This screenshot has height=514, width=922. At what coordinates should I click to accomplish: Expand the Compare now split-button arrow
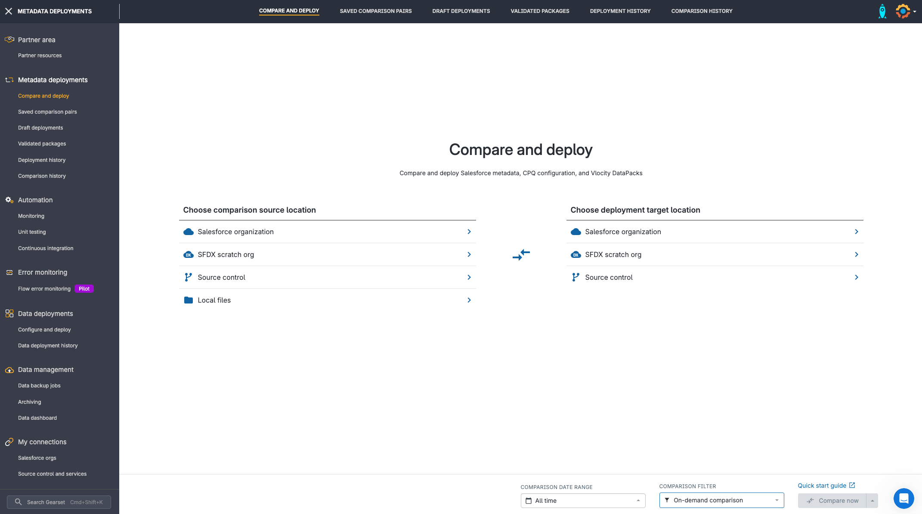(872, 501)
